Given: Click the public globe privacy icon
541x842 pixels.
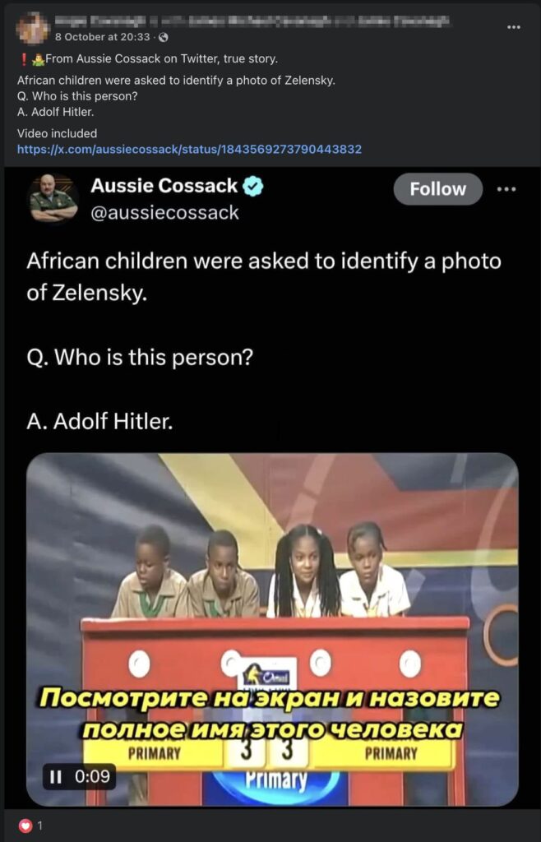Looking at the screenshot, I should [x=164, y=38].
